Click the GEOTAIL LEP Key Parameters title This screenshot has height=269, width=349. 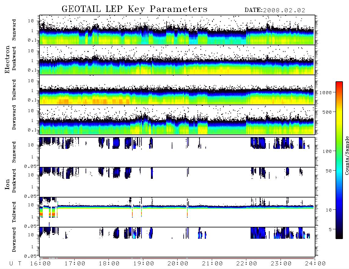coord(134,9)
